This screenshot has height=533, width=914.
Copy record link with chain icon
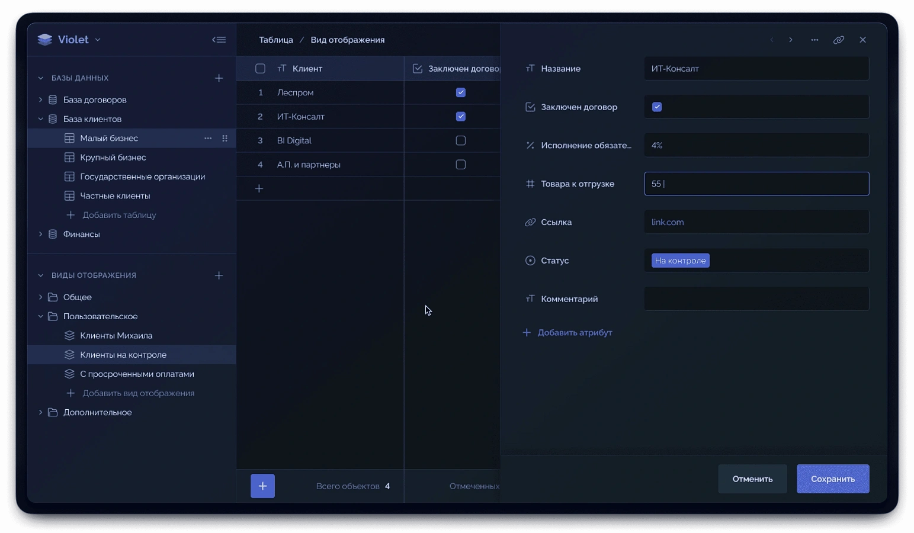839,40
